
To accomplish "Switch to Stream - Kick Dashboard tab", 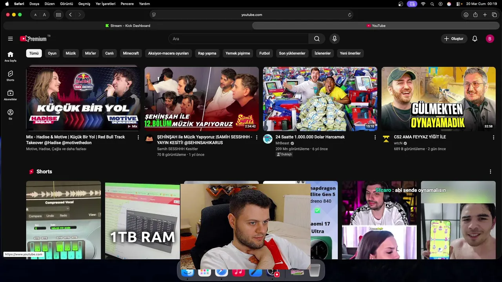I will pos(127,26).
